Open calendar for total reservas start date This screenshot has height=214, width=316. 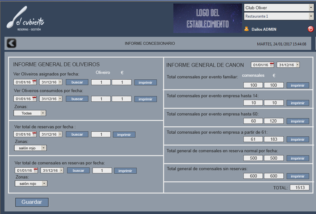pos(34,134)
